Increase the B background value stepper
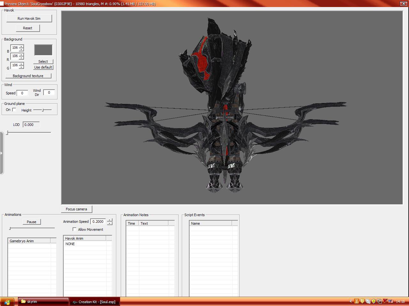The image size is (409, 306). pos(21,47)
